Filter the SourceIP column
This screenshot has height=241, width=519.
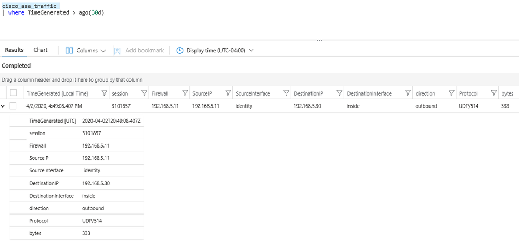click(x=228, y=93)
